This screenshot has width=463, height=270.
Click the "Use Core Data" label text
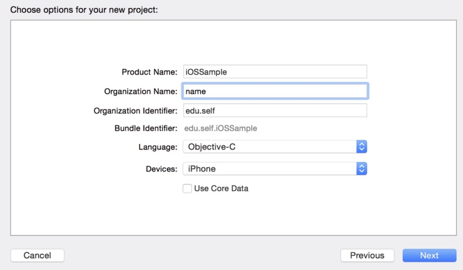tap(221, 188)
